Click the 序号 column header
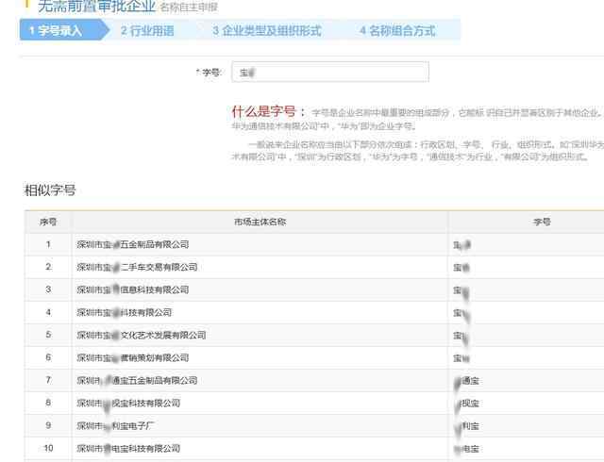The image size is (604, 462). pos(48,222)
